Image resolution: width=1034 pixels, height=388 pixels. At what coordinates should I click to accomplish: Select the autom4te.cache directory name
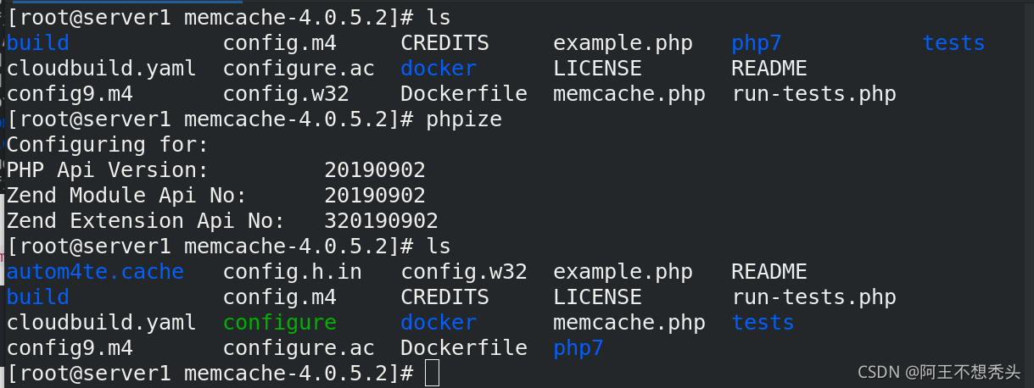pyautogui.click(x=95, y=272)
